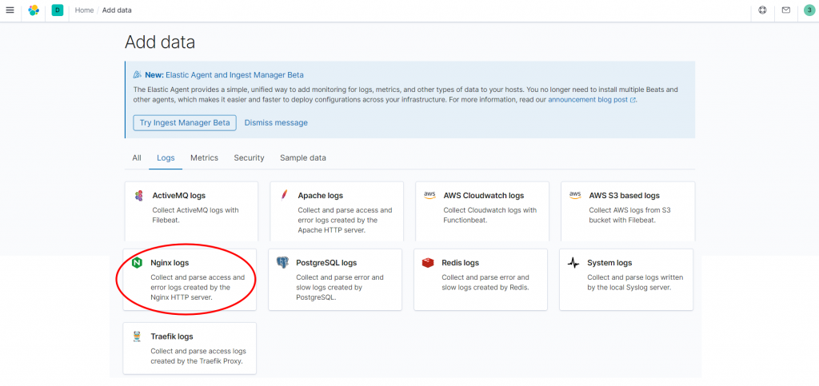Click the Traefik gopher icon
The width and height of the screenshot is (819, 386).
click(x=137, y=336)
